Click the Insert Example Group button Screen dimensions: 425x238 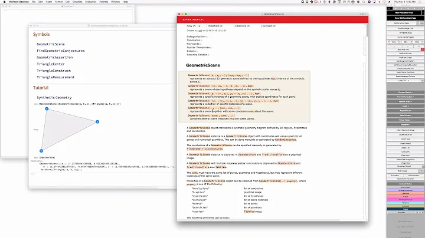406,130
